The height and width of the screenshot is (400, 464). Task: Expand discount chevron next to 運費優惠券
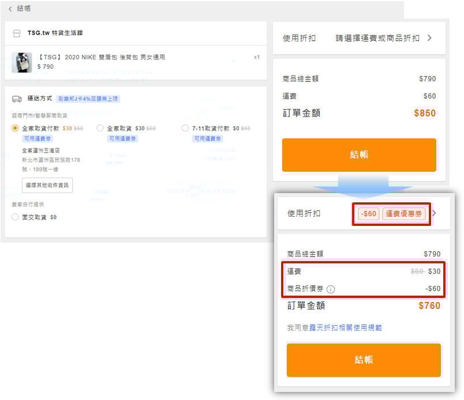pyautogui.click(x=435, y=213)
